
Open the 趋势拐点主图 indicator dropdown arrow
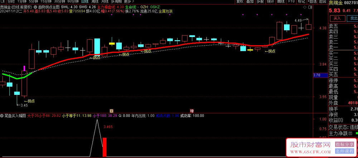pyautogui.click(x=35, y=7)
